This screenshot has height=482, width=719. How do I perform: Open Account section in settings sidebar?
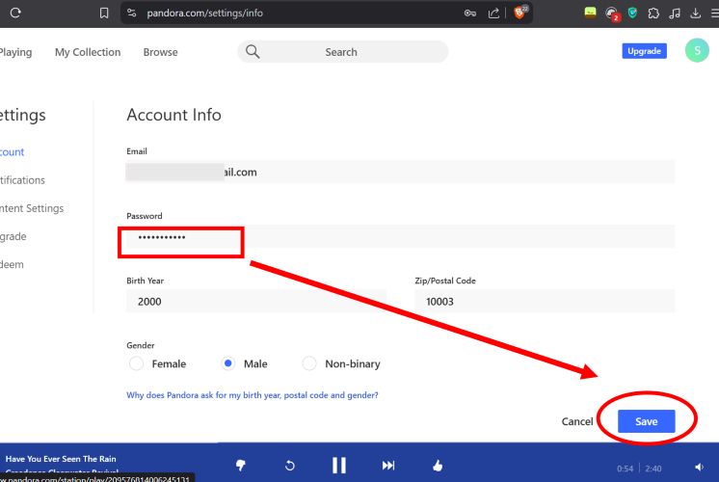pos(12,151)
